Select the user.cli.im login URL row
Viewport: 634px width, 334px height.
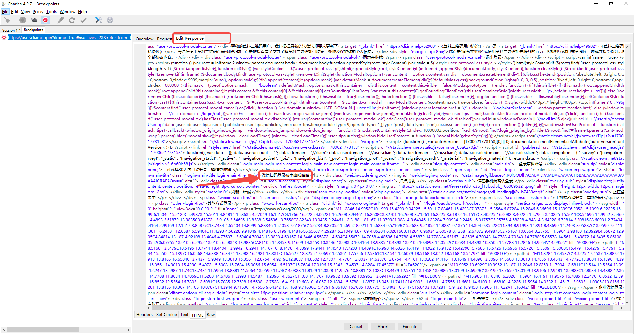click(x=69, y=37)
